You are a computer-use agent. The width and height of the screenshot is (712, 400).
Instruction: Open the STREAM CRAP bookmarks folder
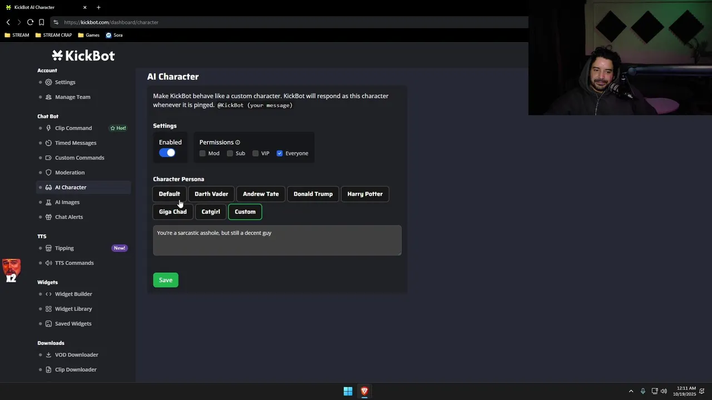click(x=53, y=35)
